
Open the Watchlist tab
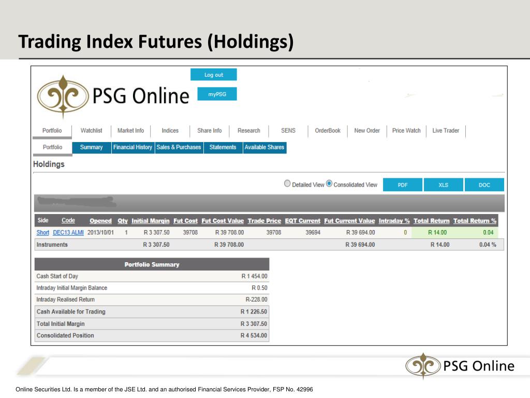(x=91, y=131)
